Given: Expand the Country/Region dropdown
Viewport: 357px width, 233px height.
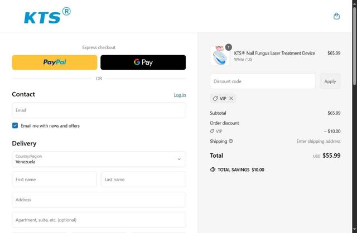Looking at the screenshot, I should (99, 159).
